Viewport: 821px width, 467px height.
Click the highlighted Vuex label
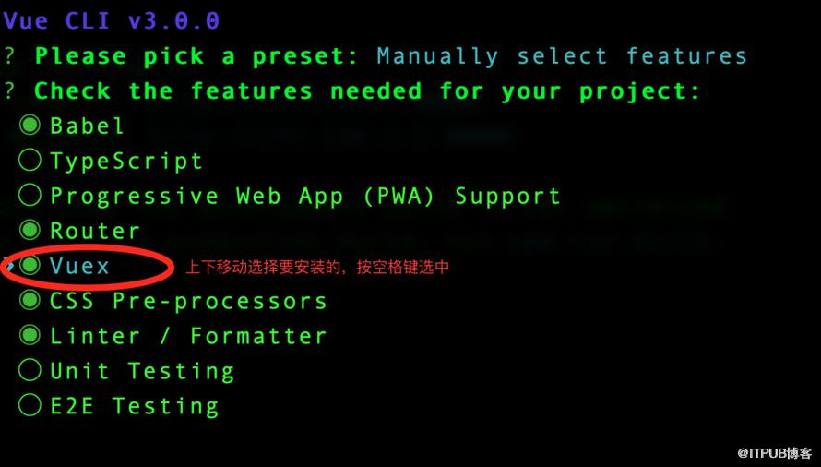point(79,266)
